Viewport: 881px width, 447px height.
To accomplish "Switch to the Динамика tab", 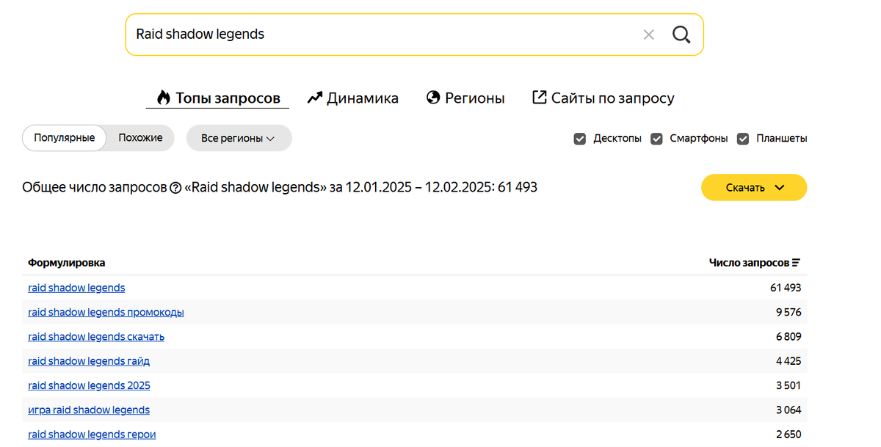I will [353, 98].
